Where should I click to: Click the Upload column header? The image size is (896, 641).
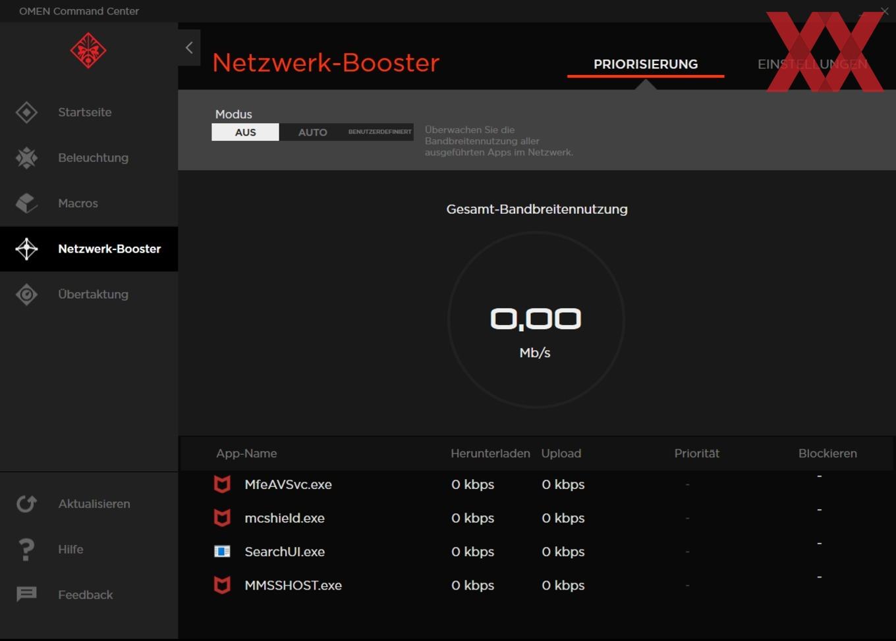coord(561,453)
